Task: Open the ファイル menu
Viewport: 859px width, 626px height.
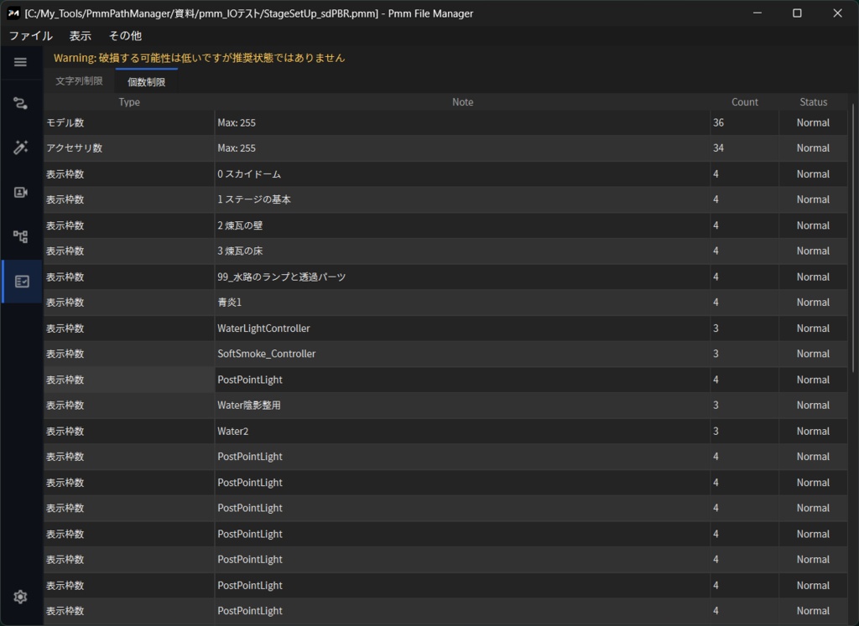Action: [30, 36]
